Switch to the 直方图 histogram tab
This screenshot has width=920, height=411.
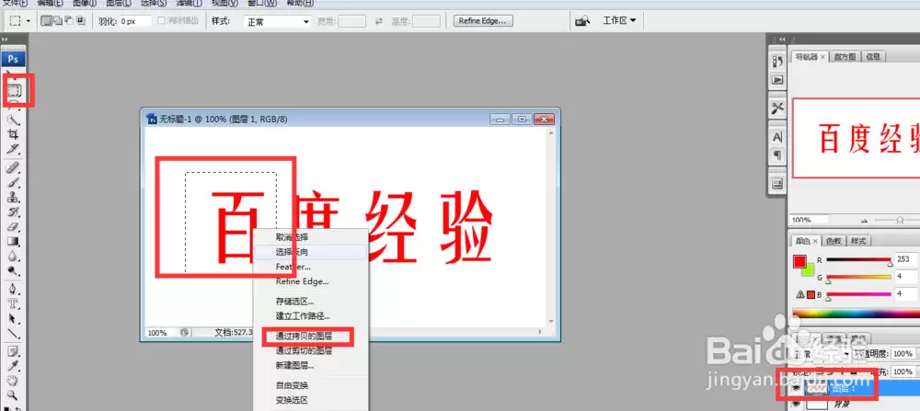click(x=845, y=57)
